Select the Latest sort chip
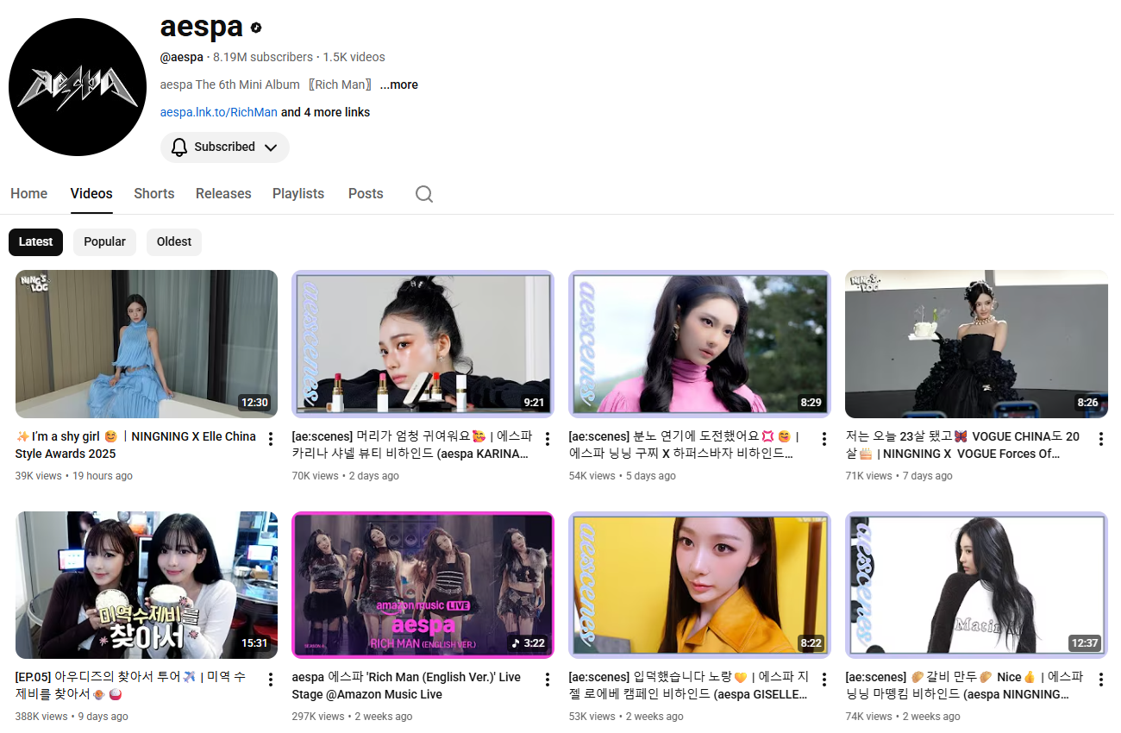 click(36, 242)
